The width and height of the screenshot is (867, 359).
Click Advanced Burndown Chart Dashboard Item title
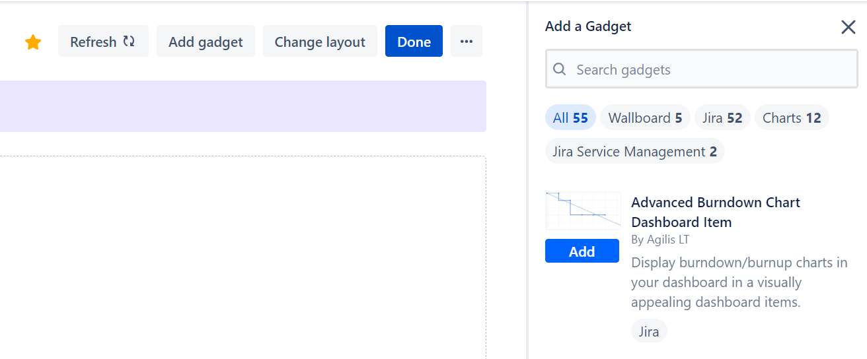point(716,212)
